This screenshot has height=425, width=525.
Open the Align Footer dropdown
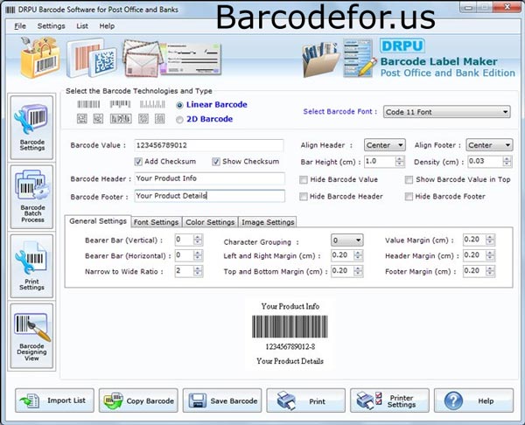489,145
